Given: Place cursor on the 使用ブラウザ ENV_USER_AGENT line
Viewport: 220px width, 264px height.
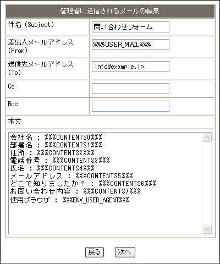Looking at the screenshot, I should [x=69, y=200].
